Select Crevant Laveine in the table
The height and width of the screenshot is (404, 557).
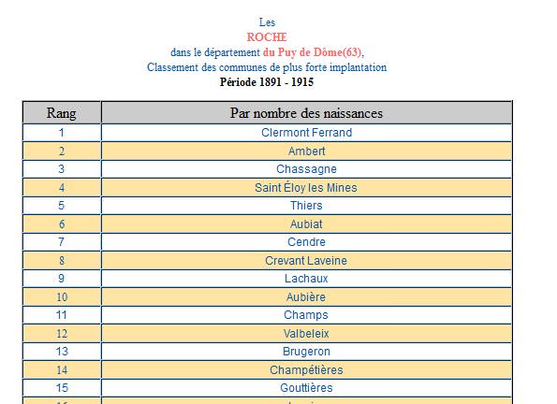(306, 261)
